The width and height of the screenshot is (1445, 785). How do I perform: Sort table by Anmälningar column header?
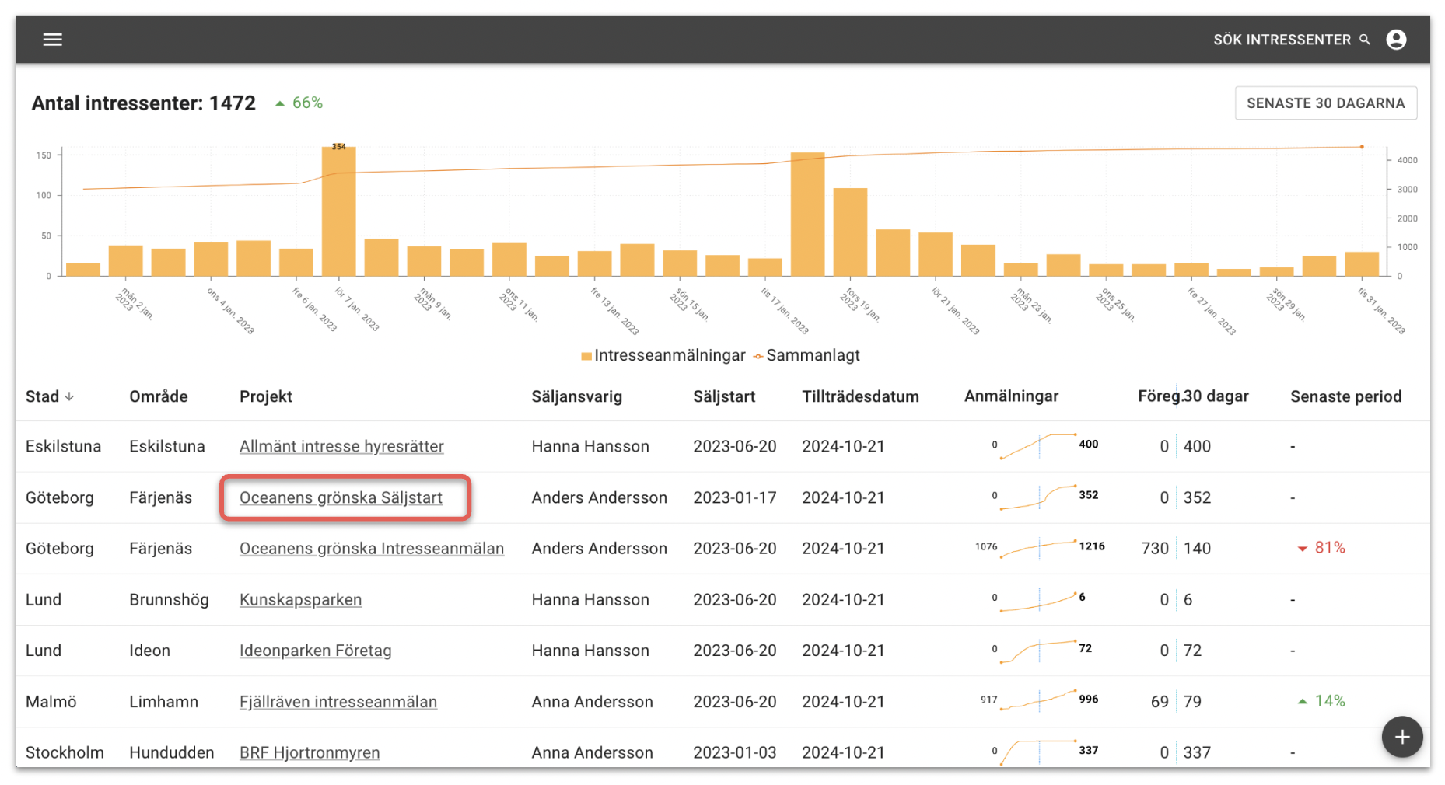[x=1010, y=396]
